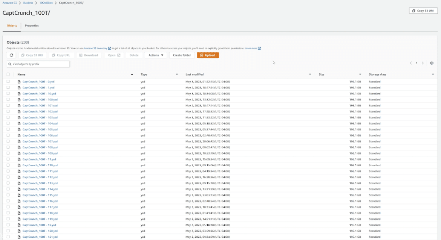The height and width of the screenshot is (240, 441).
Task: Open table preferences gear icon
Action: click(432, 63)
